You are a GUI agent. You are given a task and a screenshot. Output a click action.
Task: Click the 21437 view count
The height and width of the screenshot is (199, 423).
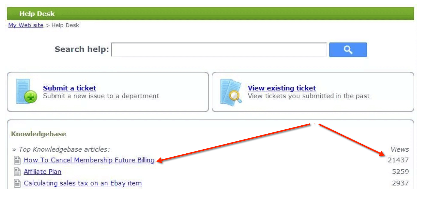(398, 160)
